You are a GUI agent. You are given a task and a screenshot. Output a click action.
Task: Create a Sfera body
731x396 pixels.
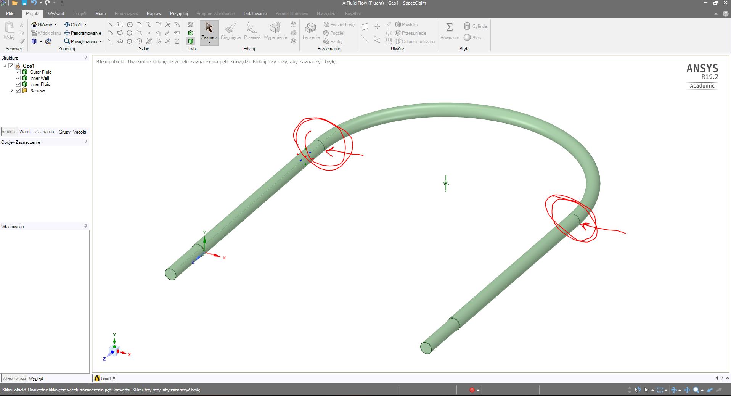(x=474, y=37)
